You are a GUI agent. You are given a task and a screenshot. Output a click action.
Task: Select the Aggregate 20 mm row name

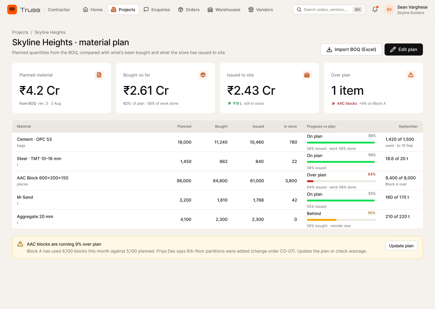click(35, 216)
